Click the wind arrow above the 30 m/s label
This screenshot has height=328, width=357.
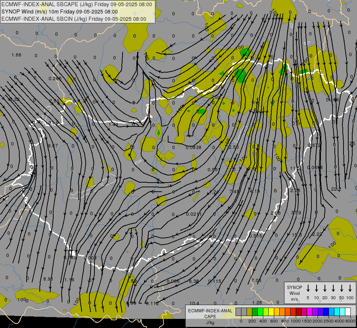(x=333, y=288)
